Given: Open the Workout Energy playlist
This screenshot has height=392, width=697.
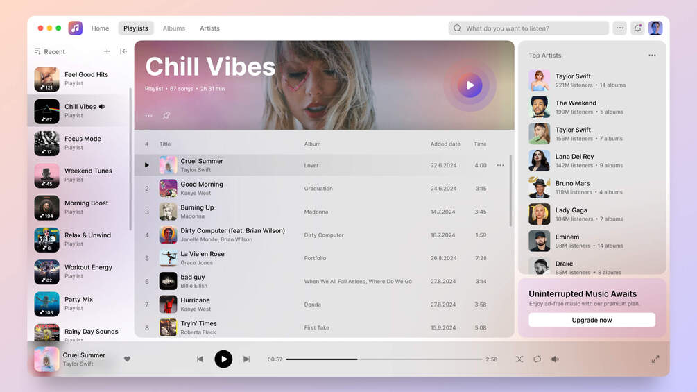Looking at the screenshot, I should click(78, 271).
